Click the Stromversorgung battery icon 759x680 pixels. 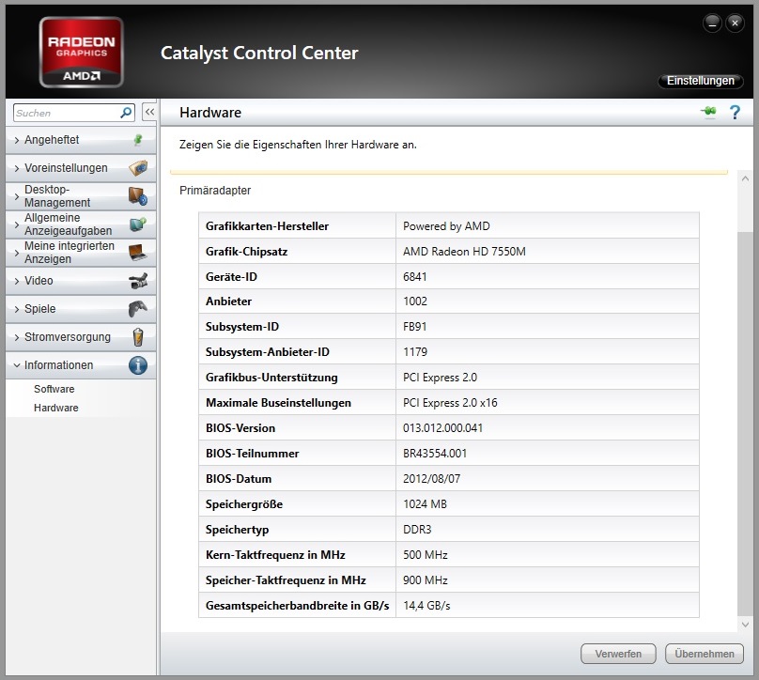coord(138,337)
